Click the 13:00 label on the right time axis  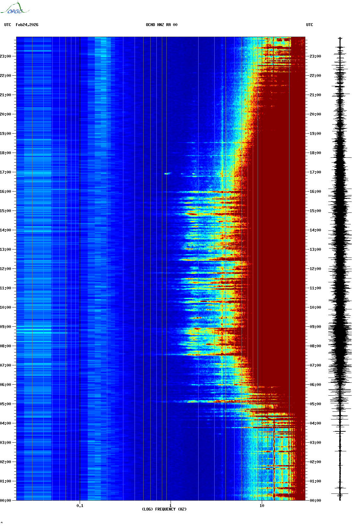(x=315, y=249)
